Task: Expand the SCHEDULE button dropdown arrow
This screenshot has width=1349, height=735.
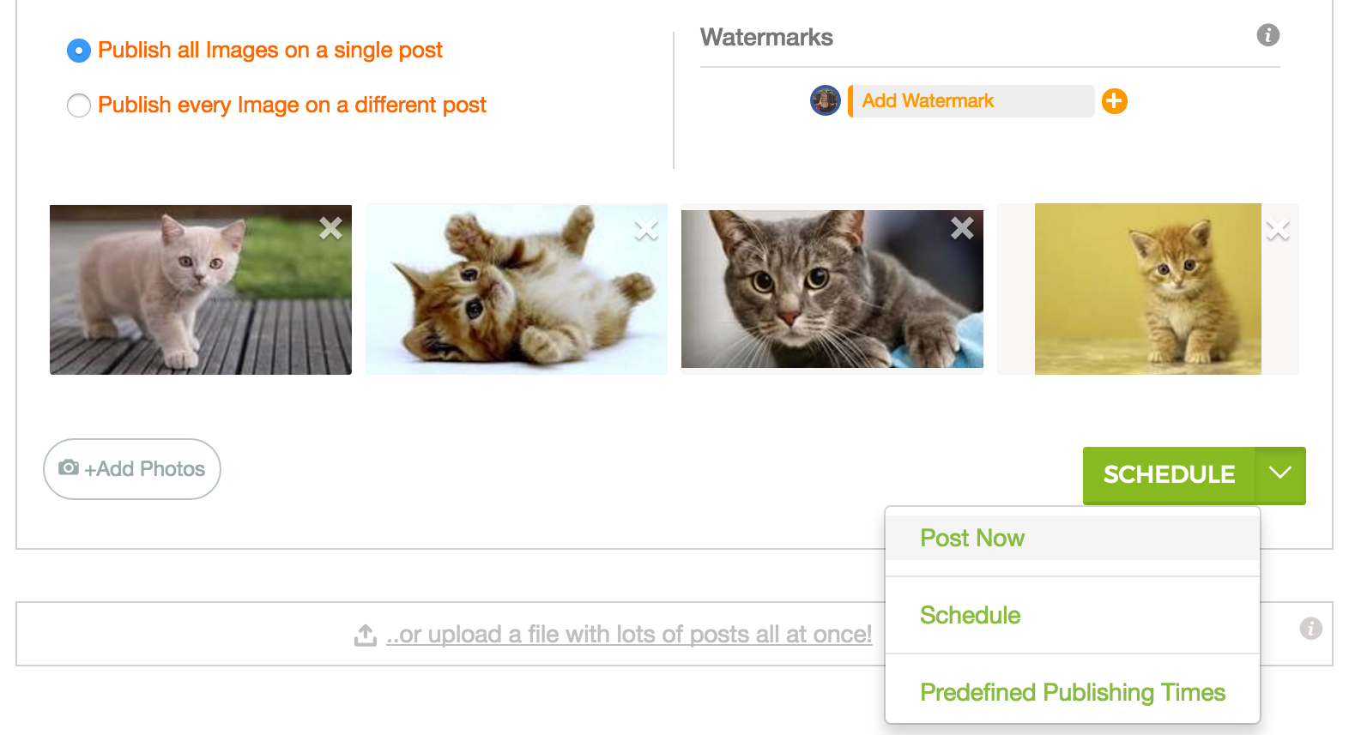Action: (x=1280, y=473)
